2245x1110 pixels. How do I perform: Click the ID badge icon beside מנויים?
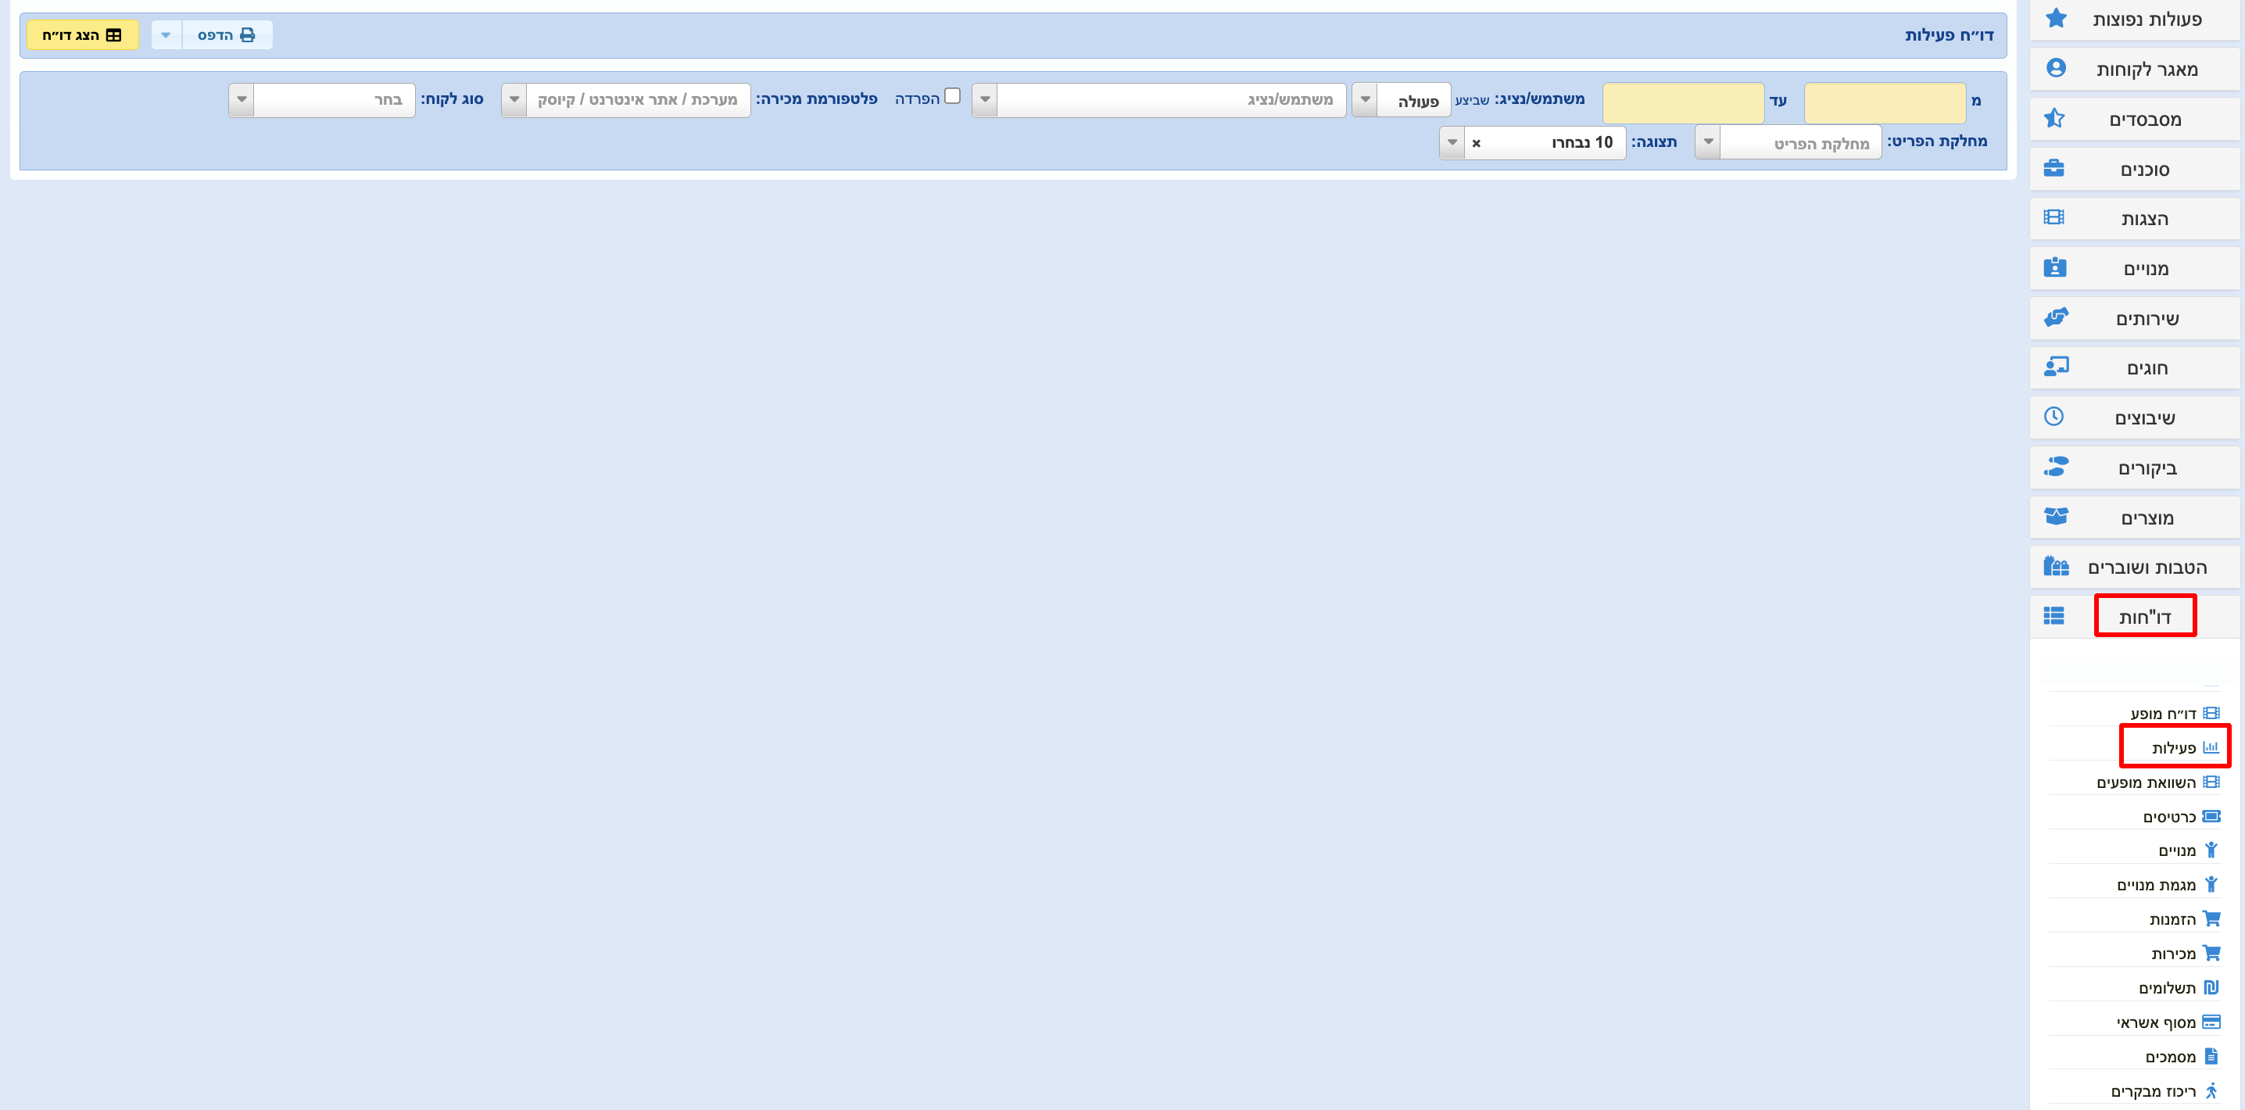tap(2054, 267)
